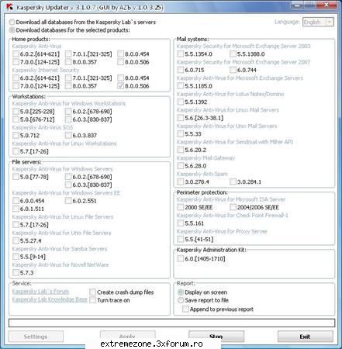Check Anti-Virus 8.0.0.506 box

[x=120, y=62]
